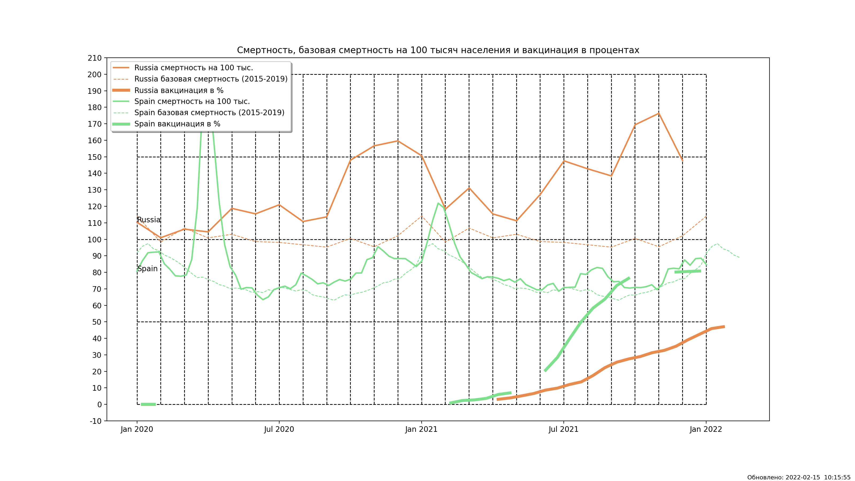The image size is (855, 481).
Task: Click the Jul 2021 x-axis label
Action: coord(563,429)
